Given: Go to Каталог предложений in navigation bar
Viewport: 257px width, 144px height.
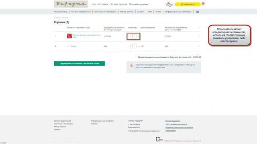Looking at the screenshot, I should [81, 12].
